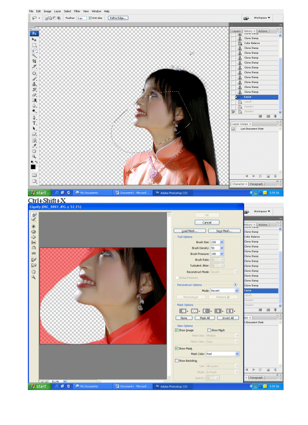Enable the Show Mesh checkbox

pos(209,330)
